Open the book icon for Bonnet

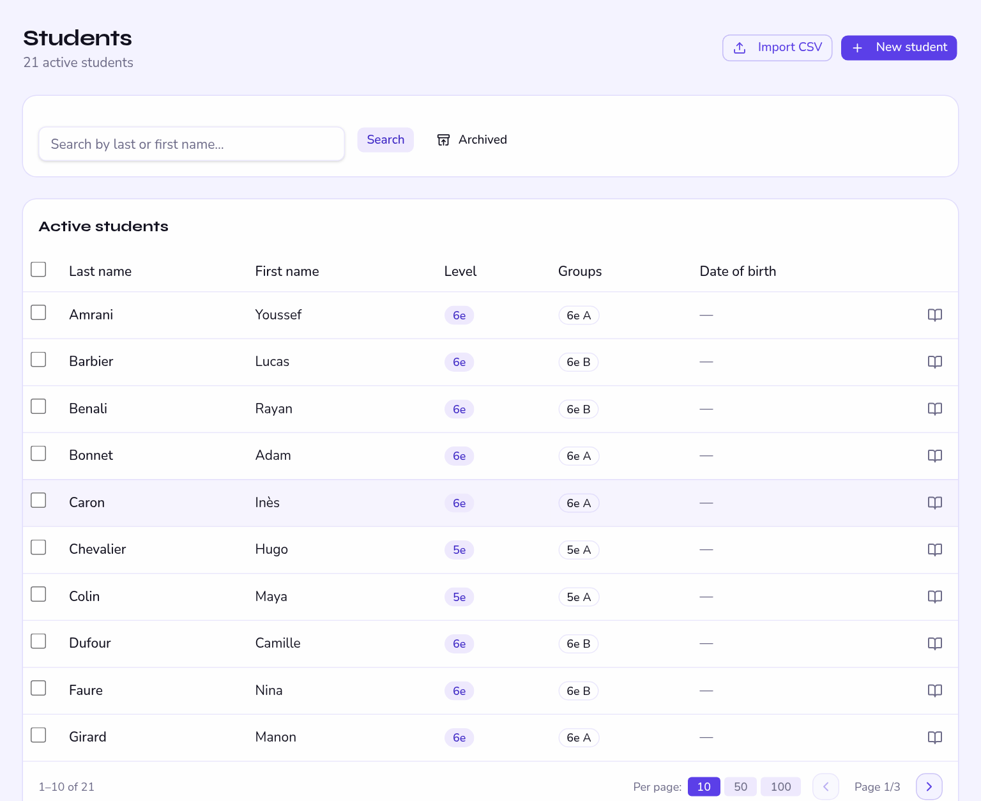pyautogui.click(x=934, y=456)
